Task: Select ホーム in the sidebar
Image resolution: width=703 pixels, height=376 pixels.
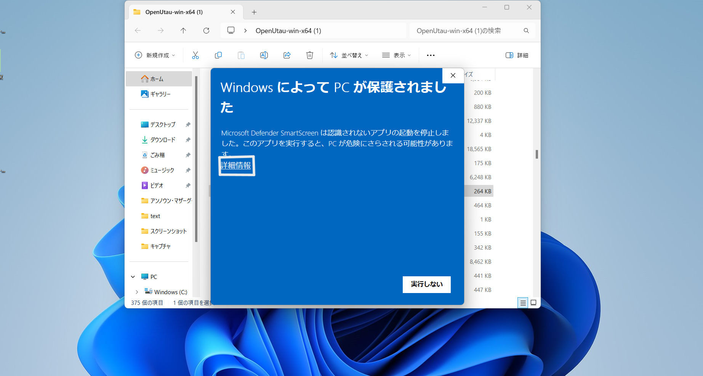Action: [159, 79]
